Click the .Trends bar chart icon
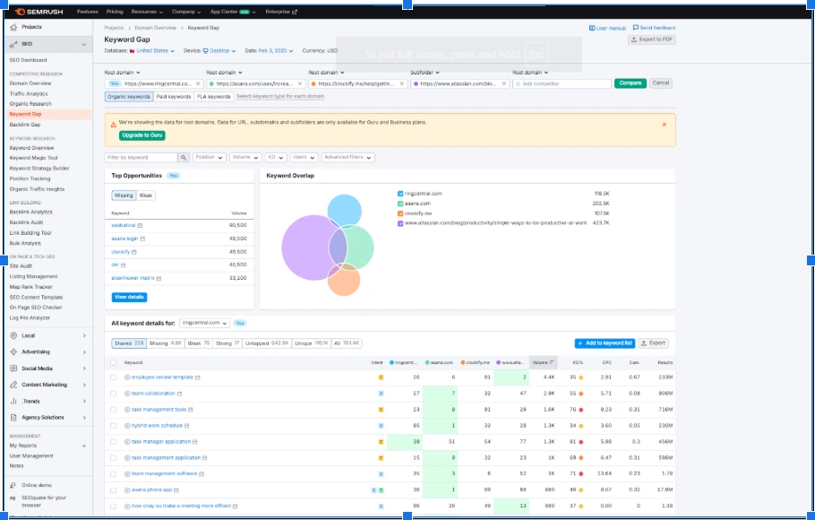The image size is (815, 520). [x=13, y=402]
